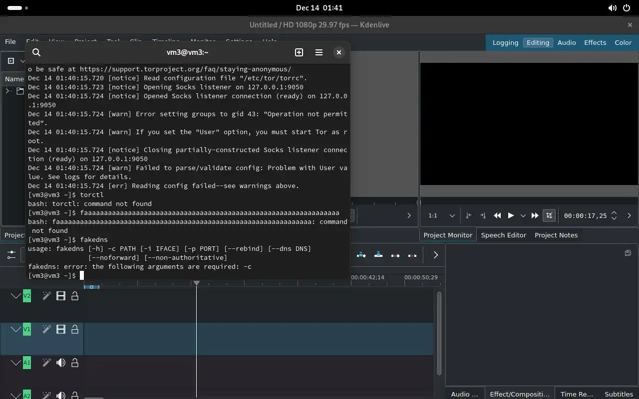Open the Audio mixer bottom tab
The image size is (639, 399).
click(x=464, y=394)
